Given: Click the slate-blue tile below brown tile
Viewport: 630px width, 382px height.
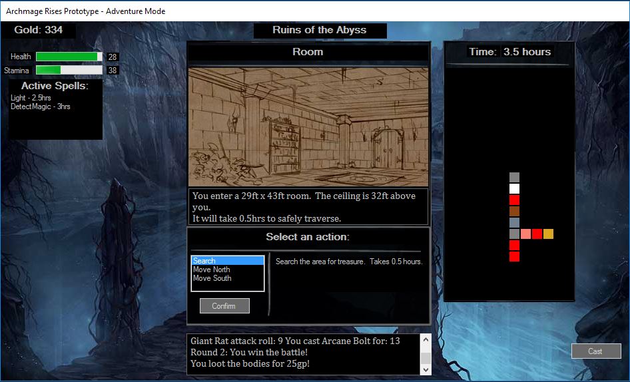Looking at the screenshot, I should (514, 222).
